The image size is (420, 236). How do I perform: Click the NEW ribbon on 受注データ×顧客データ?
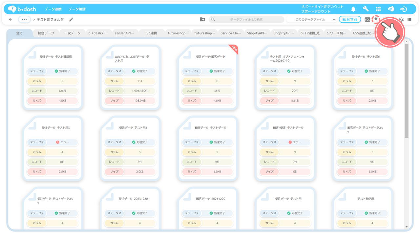point(234,49)
